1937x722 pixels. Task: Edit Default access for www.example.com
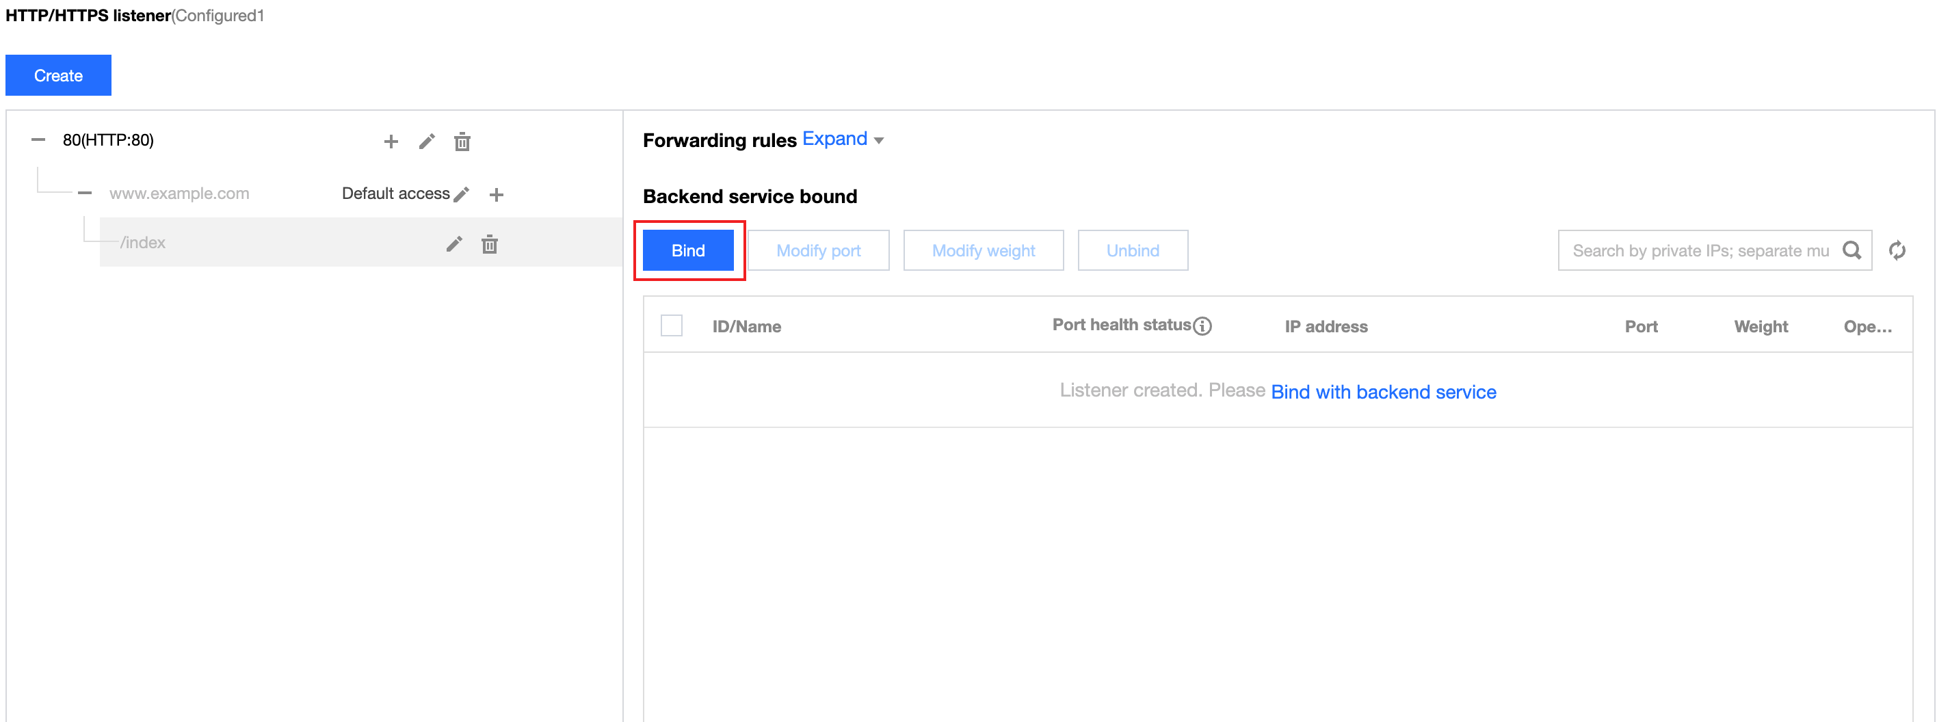click(x=462, y=194)
